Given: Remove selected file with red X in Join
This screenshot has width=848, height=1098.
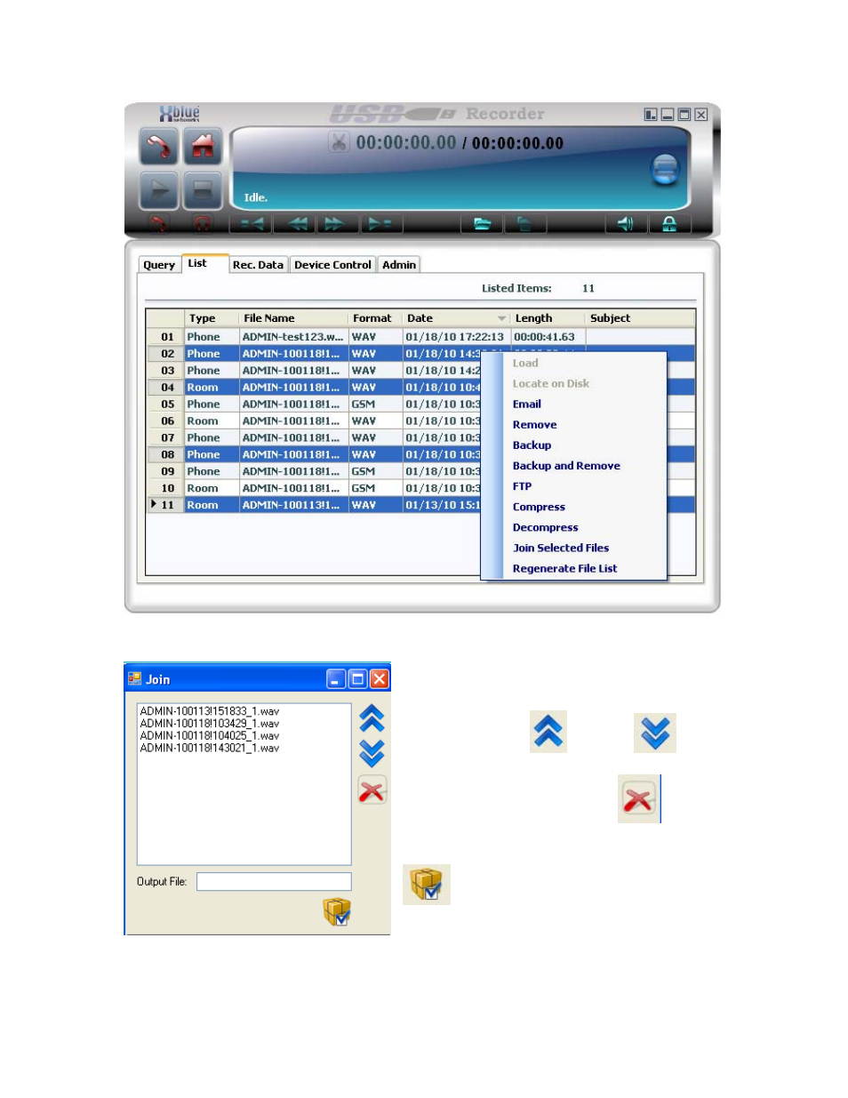Looking at the screenshot, I should pyautogui.click(x=372, y=789).
